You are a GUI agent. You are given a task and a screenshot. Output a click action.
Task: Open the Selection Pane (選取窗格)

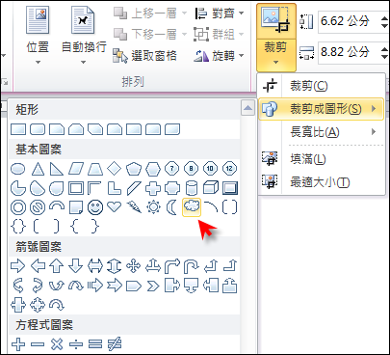click(144, 56)
